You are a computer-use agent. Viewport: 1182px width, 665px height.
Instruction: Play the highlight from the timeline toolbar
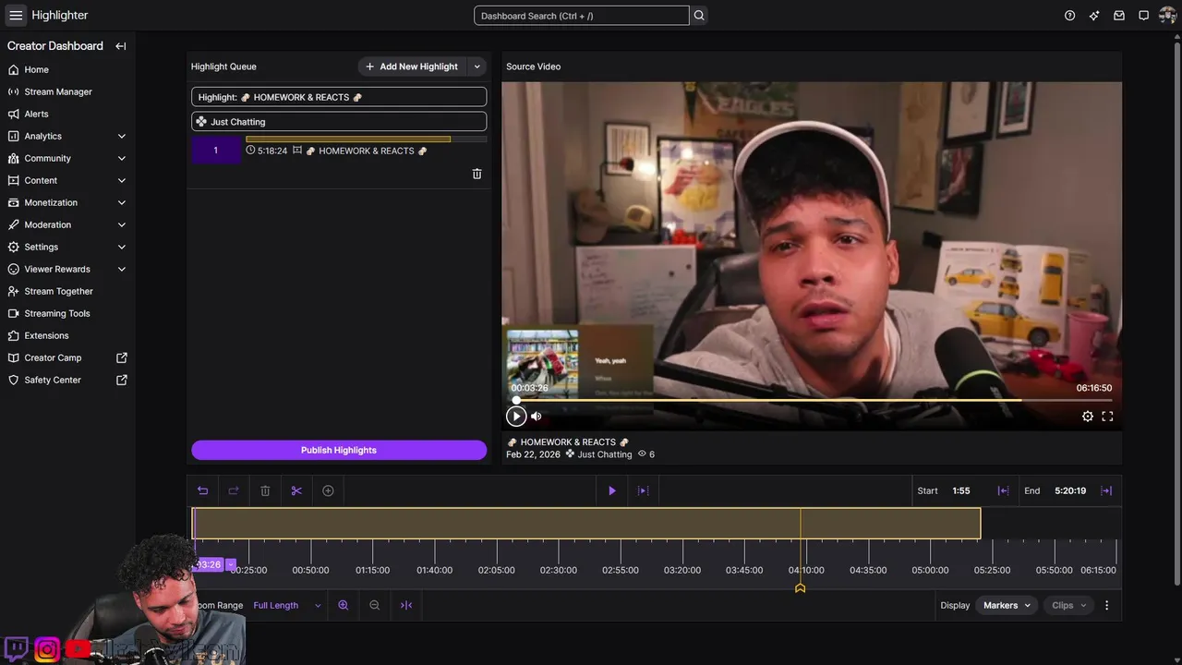tap(611, 490)
